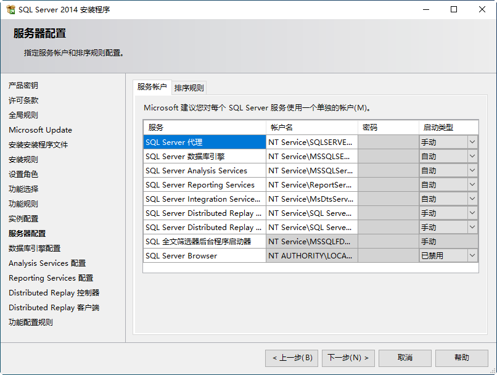Open startup type dropdown for Reporting Services
The image size is (497, 375).
coord(472,184)
